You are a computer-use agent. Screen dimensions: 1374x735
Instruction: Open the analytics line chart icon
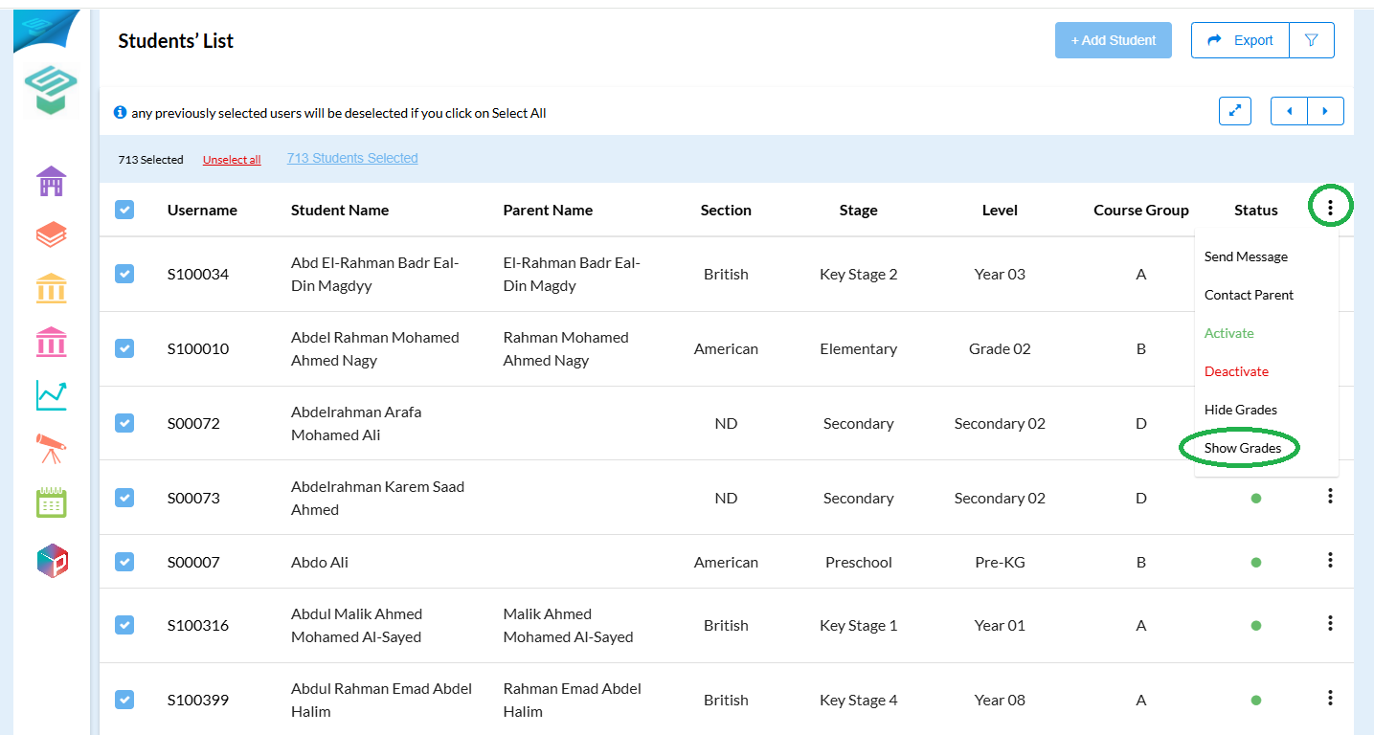pyautogui.click(x=51, y=395)
